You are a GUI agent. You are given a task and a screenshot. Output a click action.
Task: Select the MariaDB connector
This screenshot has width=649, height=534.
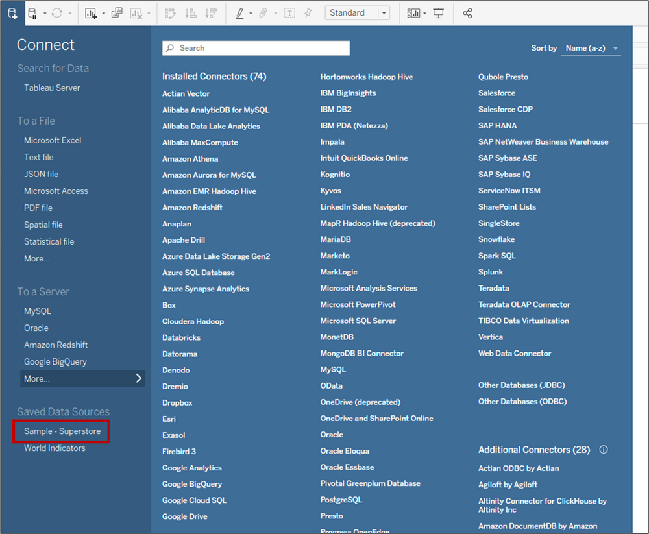pyautogui.click(x=336, y=239)
